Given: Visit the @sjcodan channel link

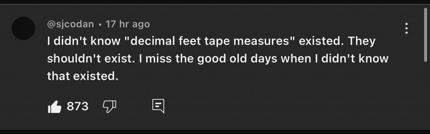Looking at the screenshot, I should (x=70, y=24).
